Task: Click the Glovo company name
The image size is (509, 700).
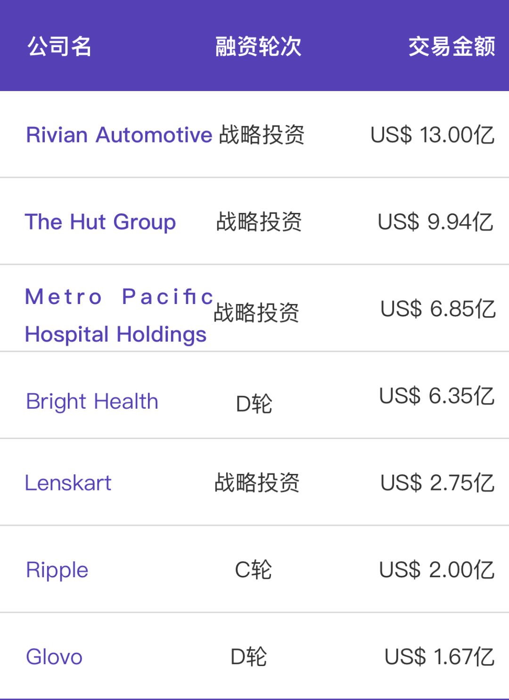Action: tap(54, 657)
